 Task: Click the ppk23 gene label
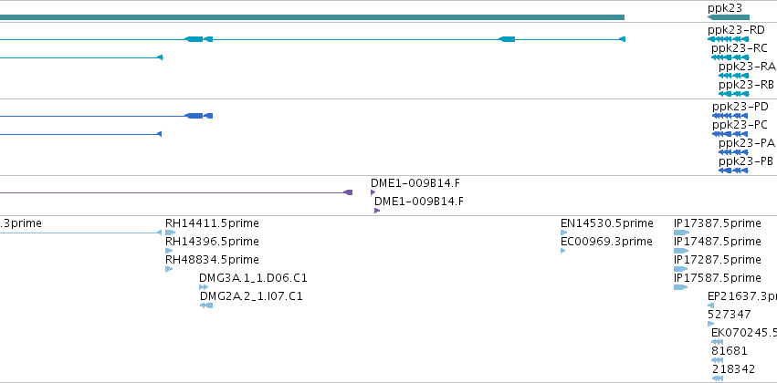(x=725, y=8)
